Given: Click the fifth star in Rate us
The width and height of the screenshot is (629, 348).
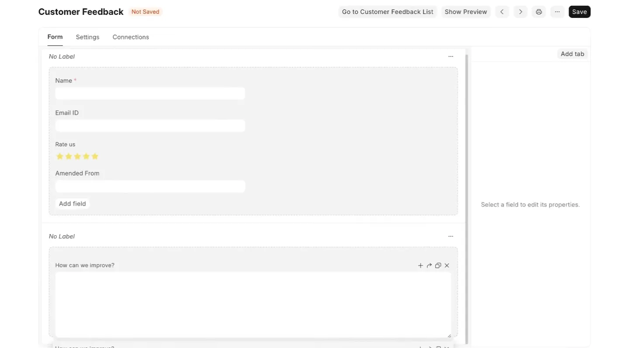Looking at the screenshot, I should pyautogui.click(x=95, y=156).
